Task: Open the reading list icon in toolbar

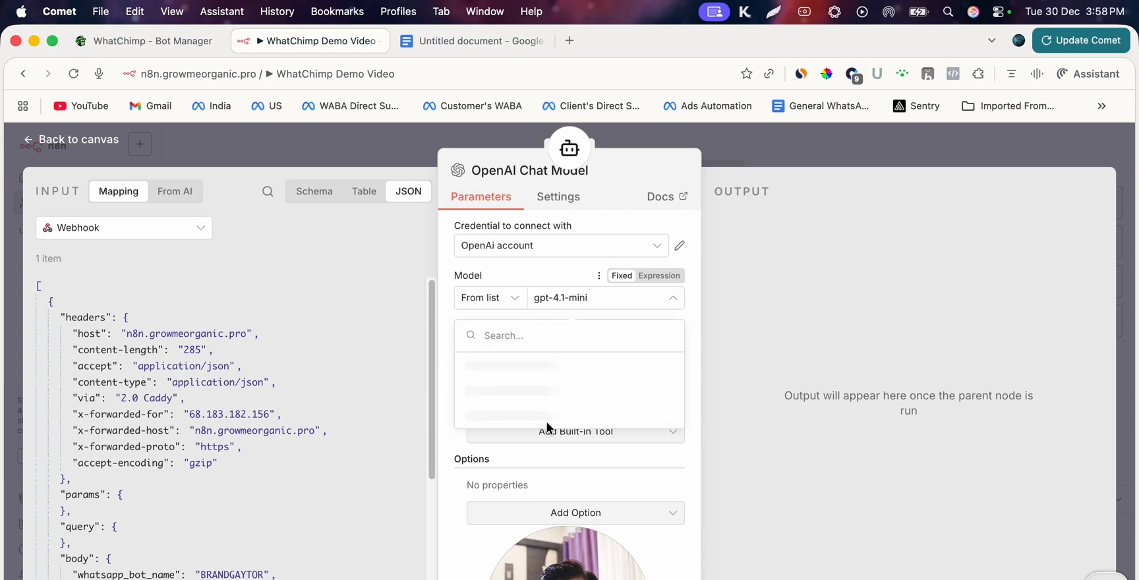Action: 1011,74
